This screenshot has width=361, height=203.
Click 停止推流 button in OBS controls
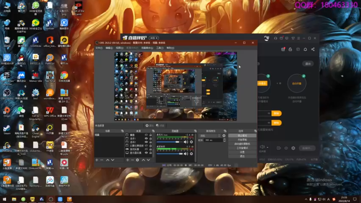(242, 136)
